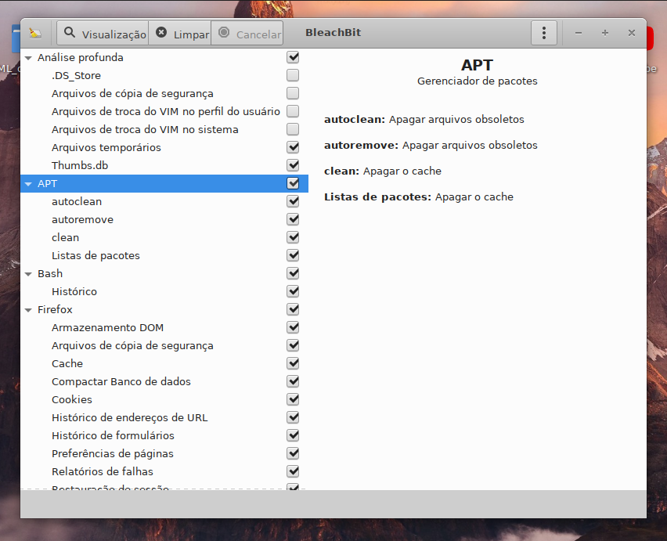Select Listas de pacotes in the tree
This screenshot has height=541, width=667.
(96, 256)
